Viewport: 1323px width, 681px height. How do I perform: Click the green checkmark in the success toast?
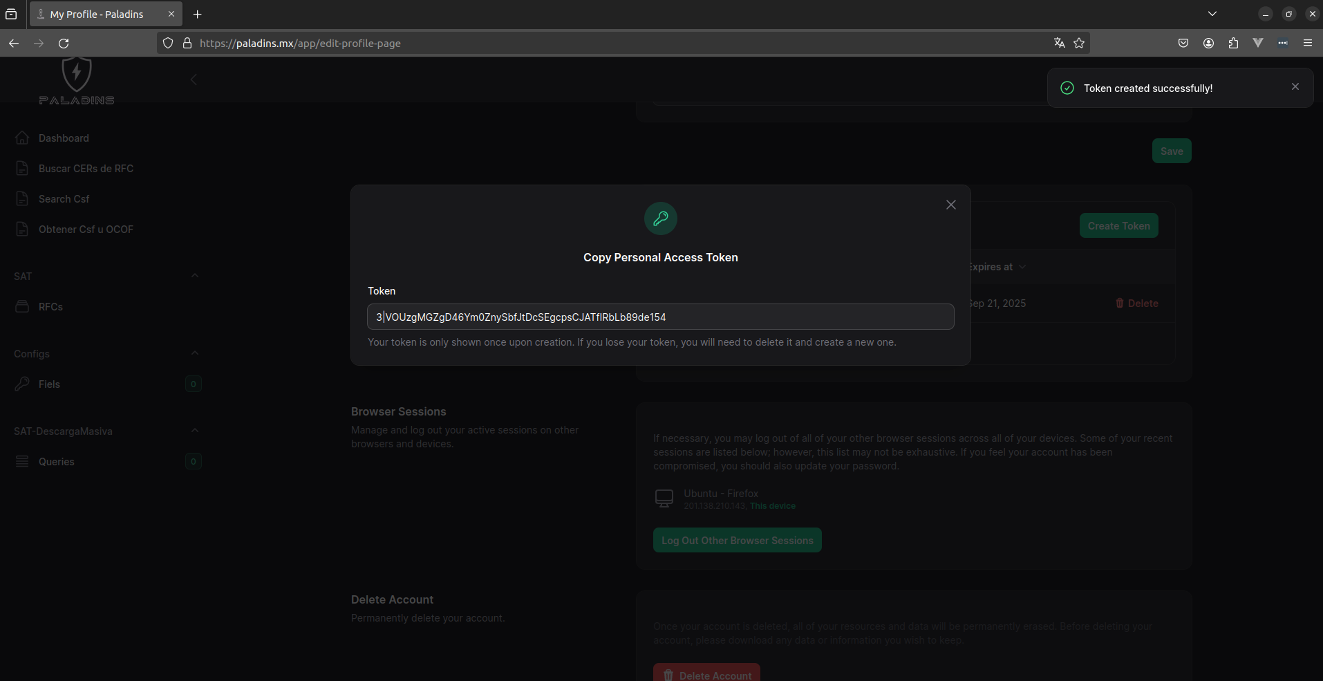(1067, 88)
